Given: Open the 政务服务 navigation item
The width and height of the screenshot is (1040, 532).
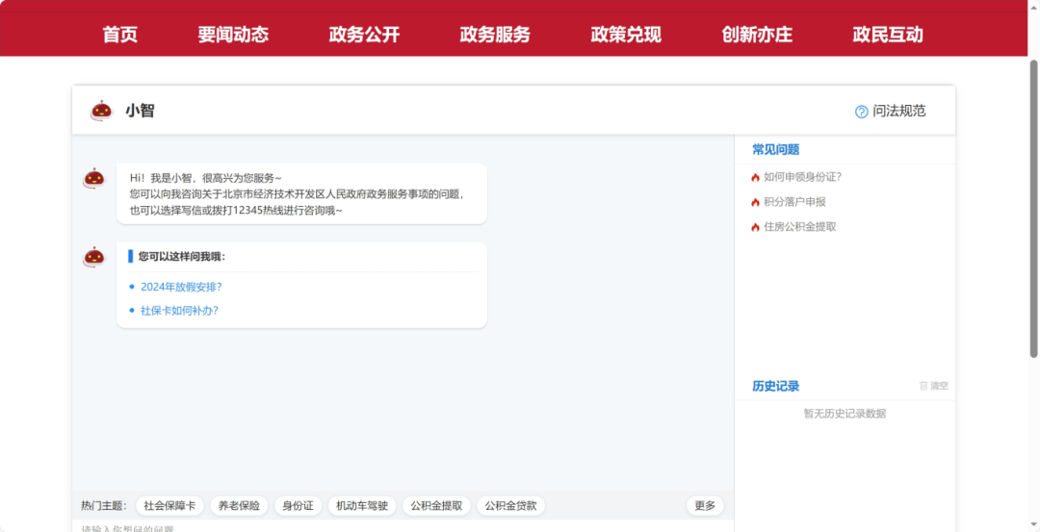Looking at the screenshot, I should (495, 35).
